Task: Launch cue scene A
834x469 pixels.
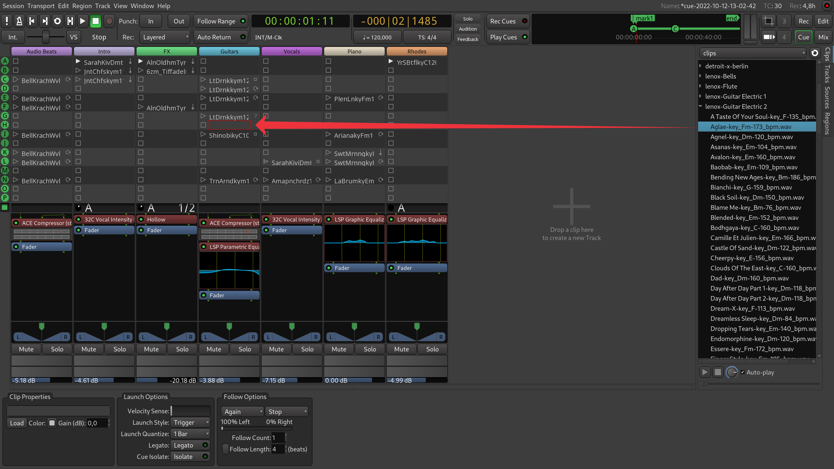Action: pos(5,61)
